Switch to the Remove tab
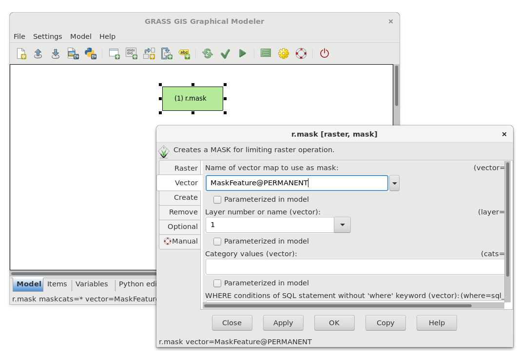 click(180, 212)
